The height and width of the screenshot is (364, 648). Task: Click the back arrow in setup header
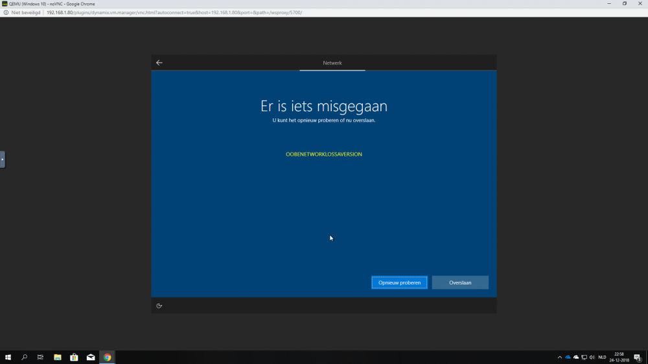[159, 63]
